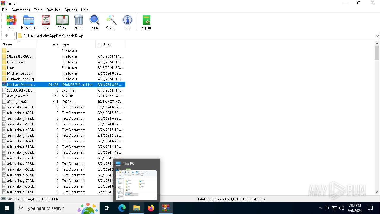Screen dimensions: 380x214
Task: Select the Low folder
Action: (x=63, y=68)
